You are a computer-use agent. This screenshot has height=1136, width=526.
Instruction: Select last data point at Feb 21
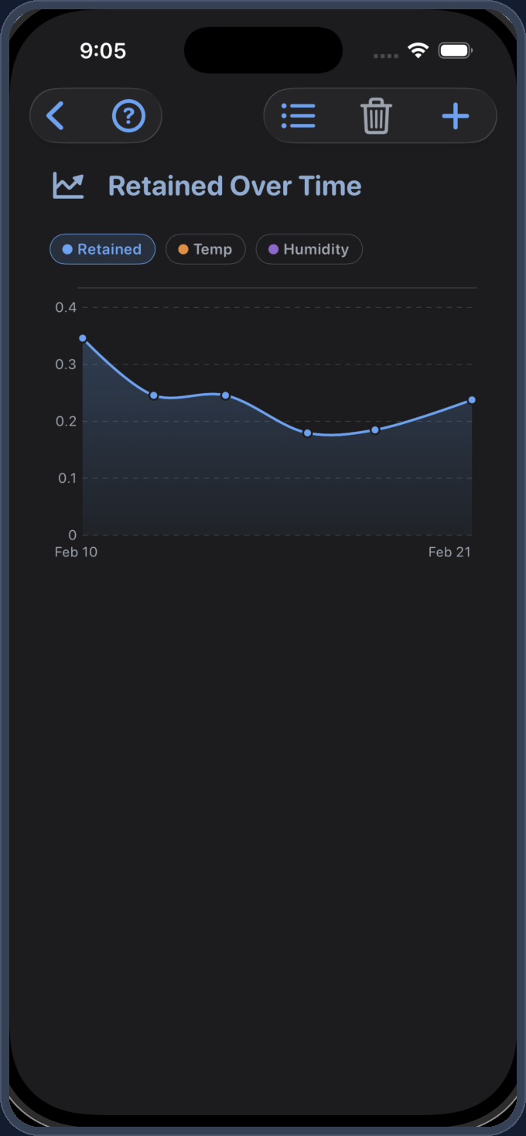pos(472,400)
